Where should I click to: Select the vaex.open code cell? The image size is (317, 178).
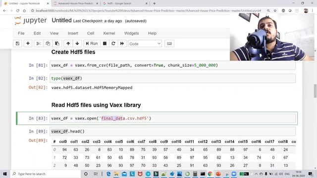[x=173, y=118]
